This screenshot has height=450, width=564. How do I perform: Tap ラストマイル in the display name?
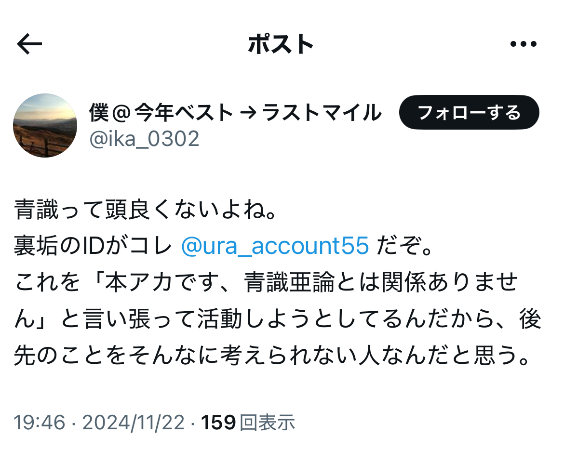pos(322,113)
